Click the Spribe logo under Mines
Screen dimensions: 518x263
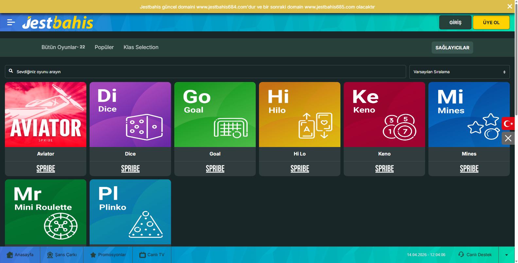[x=469, y=169]
